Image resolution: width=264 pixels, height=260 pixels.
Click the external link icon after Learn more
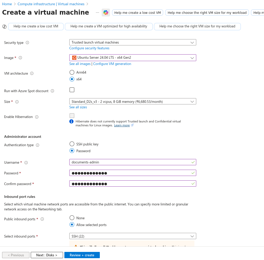click(132, 125)
